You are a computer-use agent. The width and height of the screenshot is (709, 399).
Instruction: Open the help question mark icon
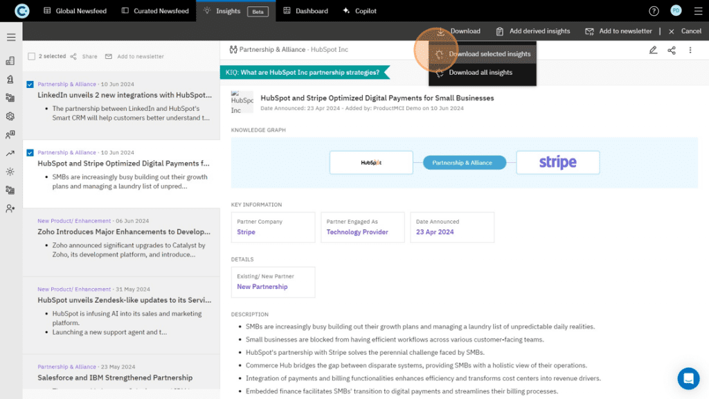[x=654, y=11]
